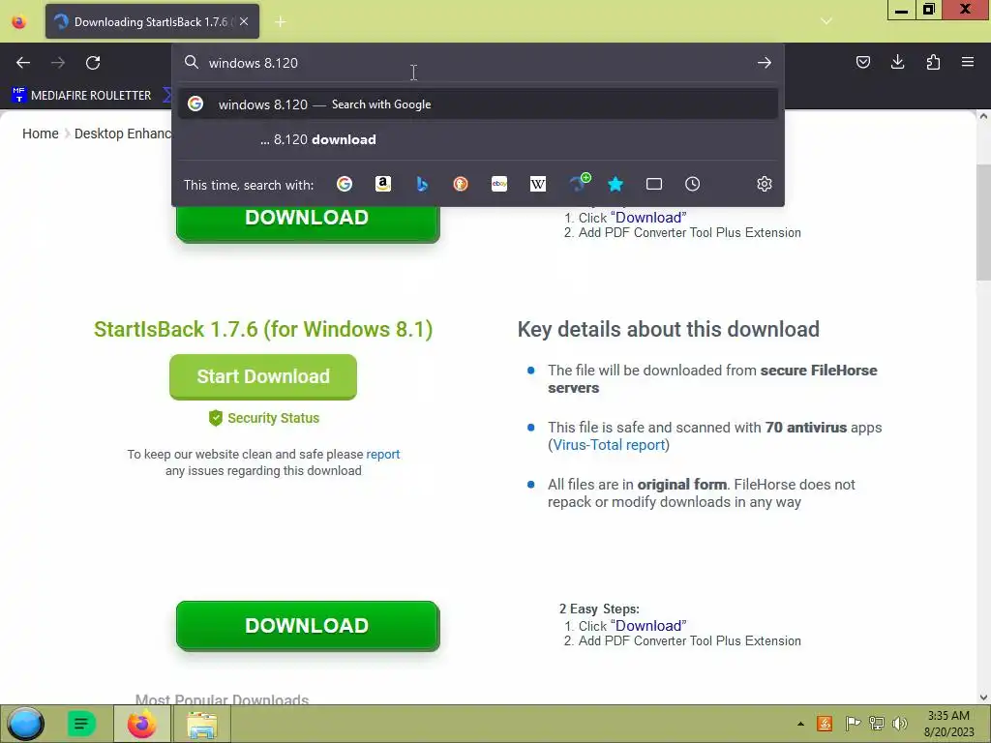
Task: Choose the '8.120 download' suggestion
Action: point(478,139)
